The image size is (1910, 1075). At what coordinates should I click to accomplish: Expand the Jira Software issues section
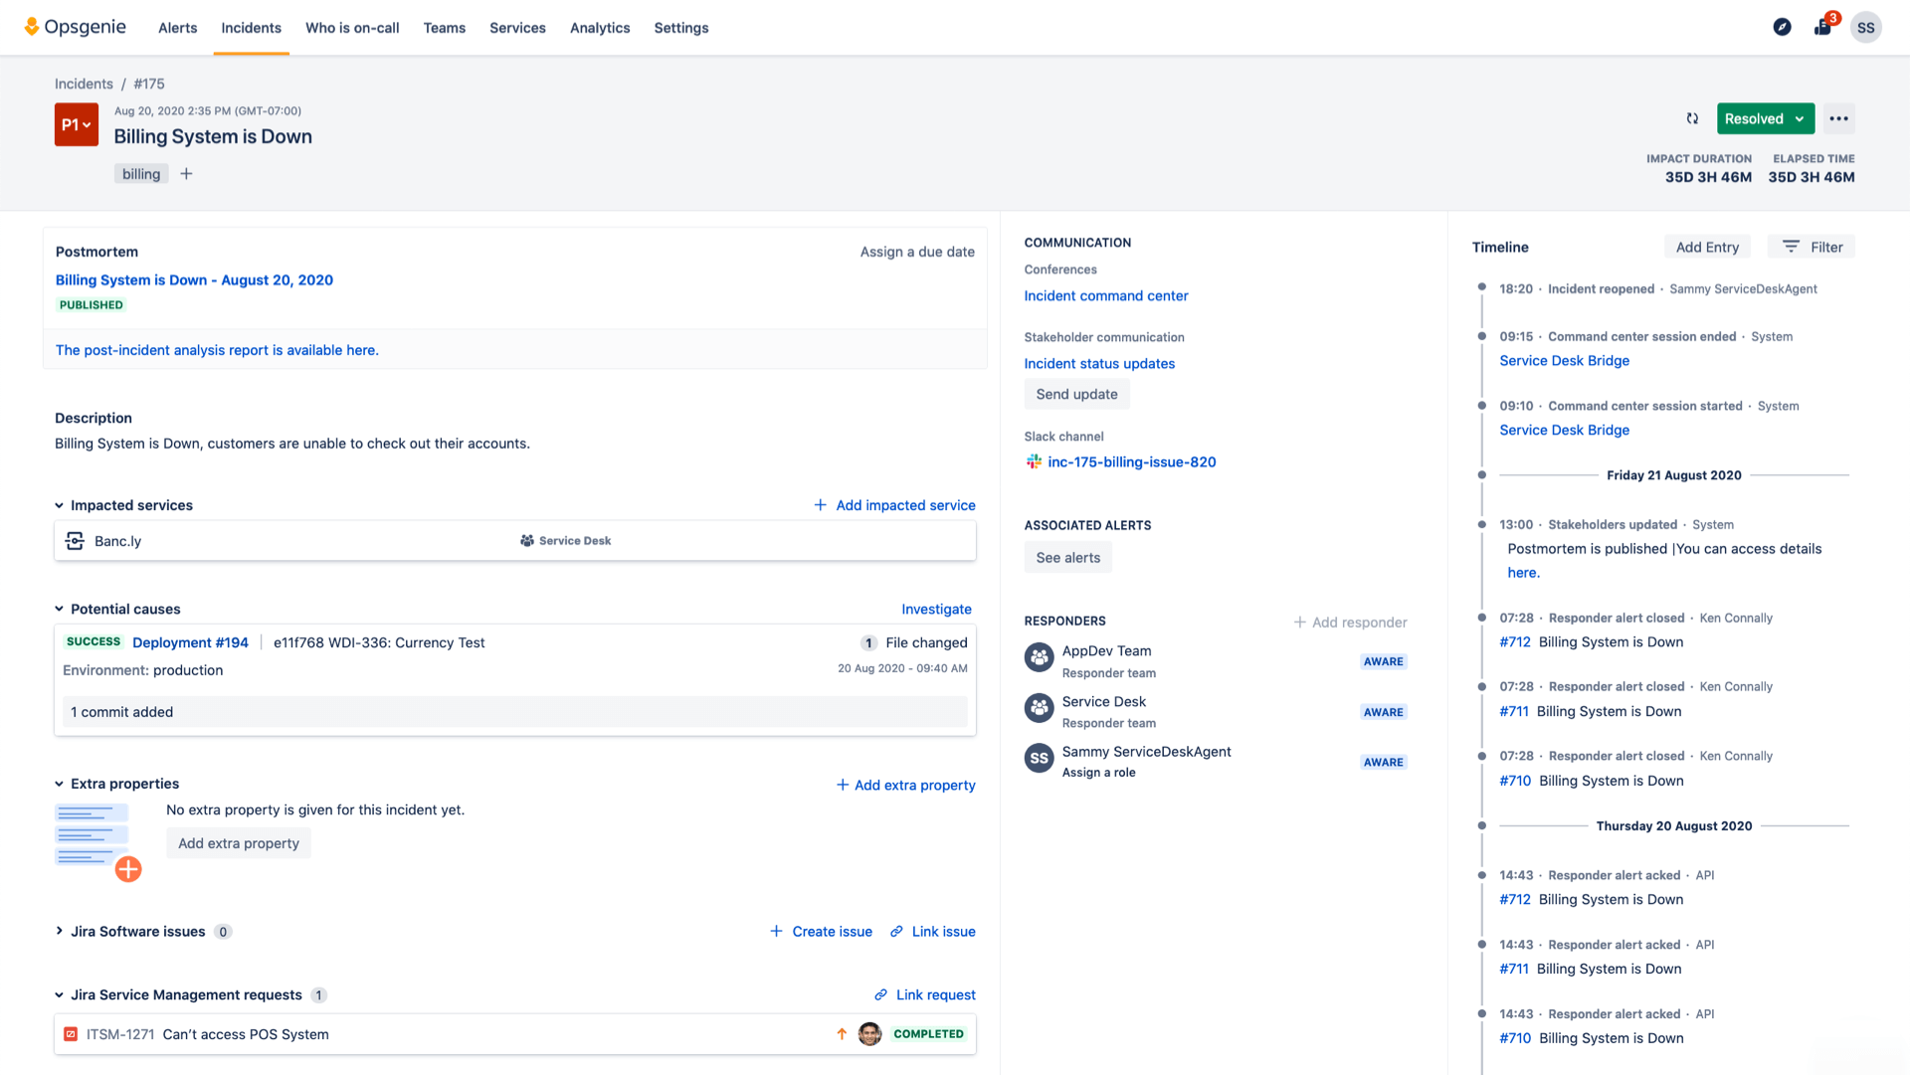59,931
